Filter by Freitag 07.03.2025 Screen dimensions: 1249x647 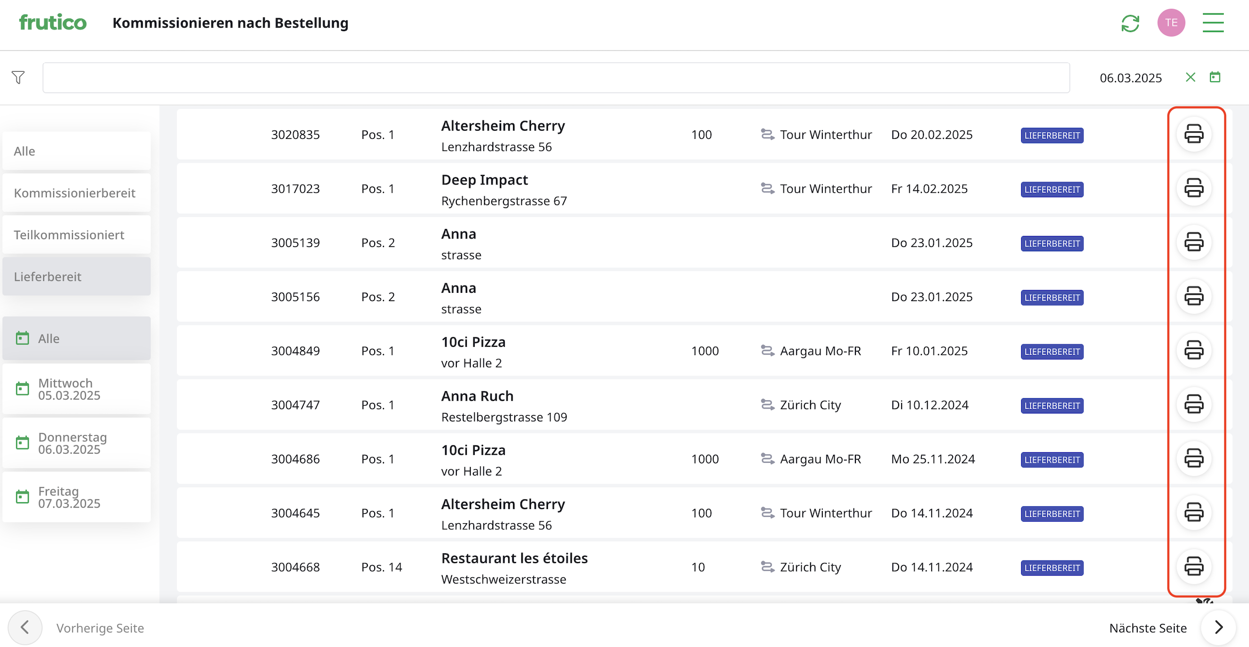[76, 497]
